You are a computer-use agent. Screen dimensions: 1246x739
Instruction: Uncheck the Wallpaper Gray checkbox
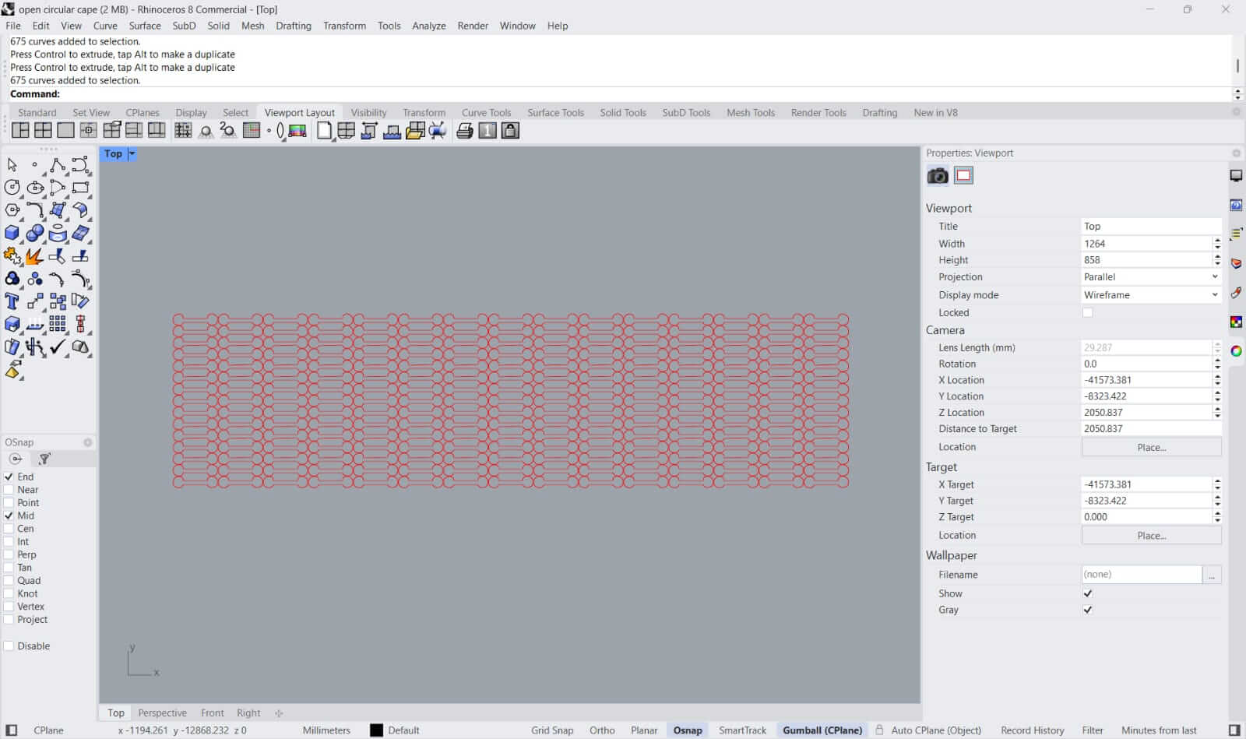(1087, 611)
